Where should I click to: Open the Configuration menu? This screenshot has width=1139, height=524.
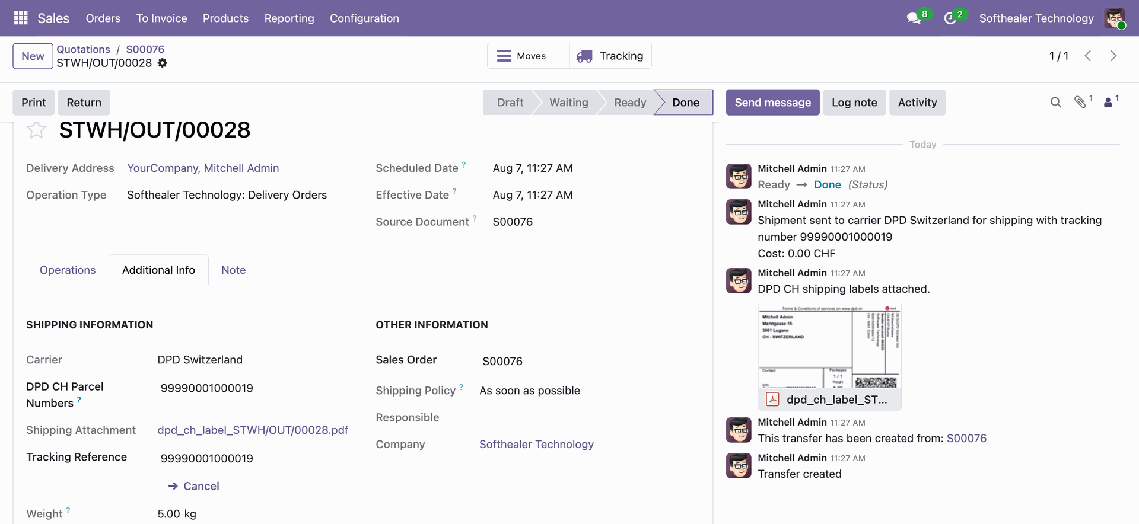tap(364, 18)
